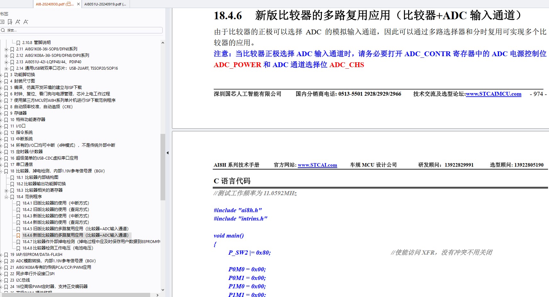Click bookmark icon of 17 串口通信
The width and height of the screenshot is (549, 297).
6,165
